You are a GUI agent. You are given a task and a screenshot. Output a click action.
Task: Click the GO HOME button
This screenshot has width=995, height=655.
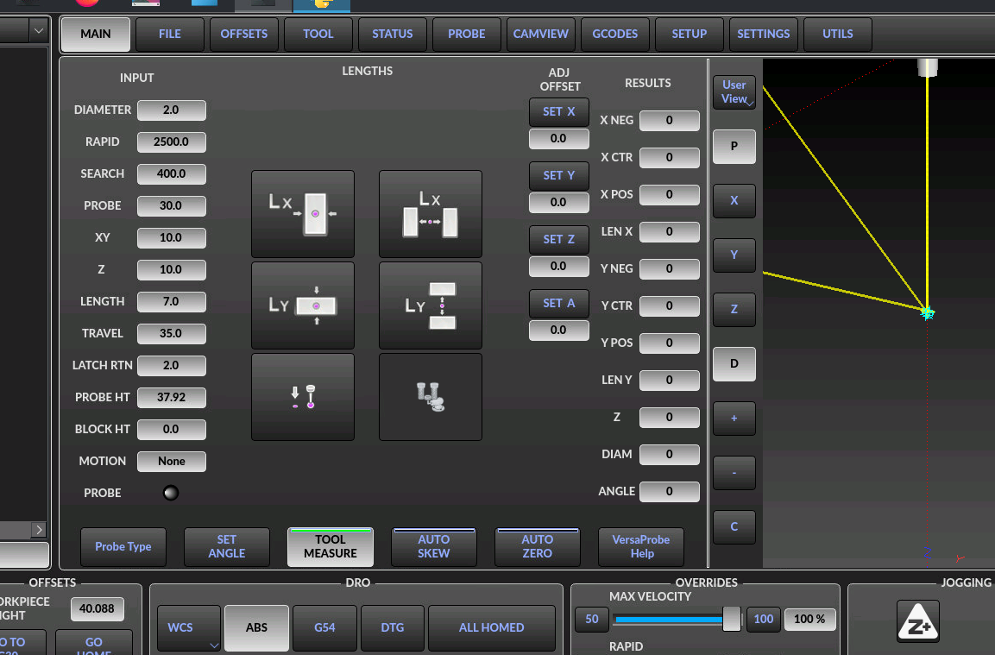[94, 644]
